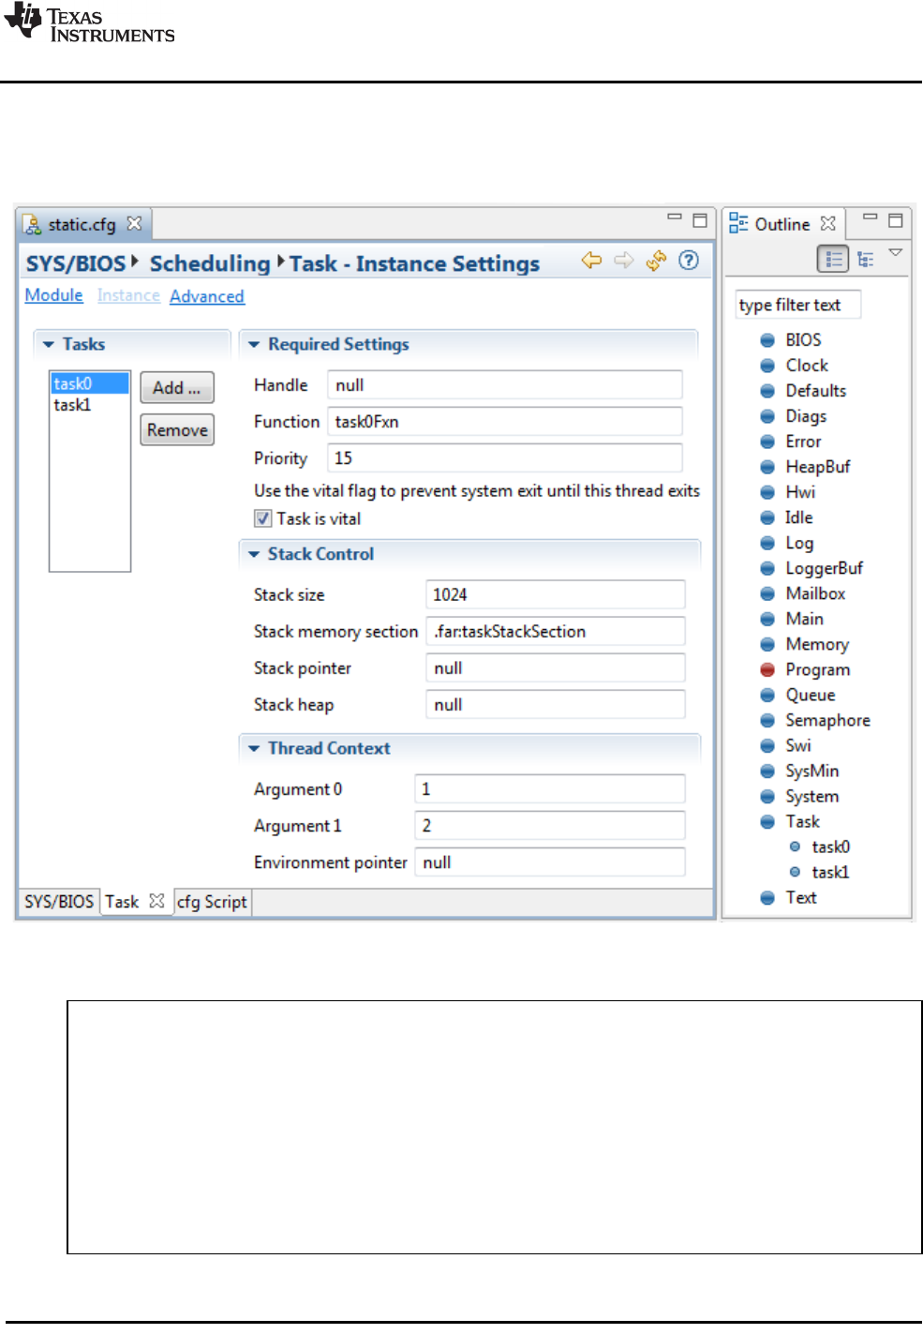Click the Outline view icon
This screenshot has height=1334, width=923.
pos(738,223)
